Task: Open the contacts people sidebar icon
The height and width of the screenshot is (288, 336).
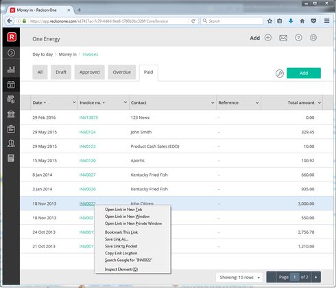Action: [x=11, y=144]
